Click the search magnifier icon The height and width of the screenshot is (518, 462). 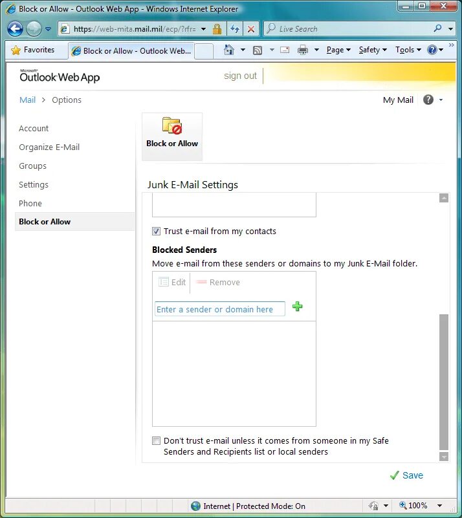(x=437, y=28)
